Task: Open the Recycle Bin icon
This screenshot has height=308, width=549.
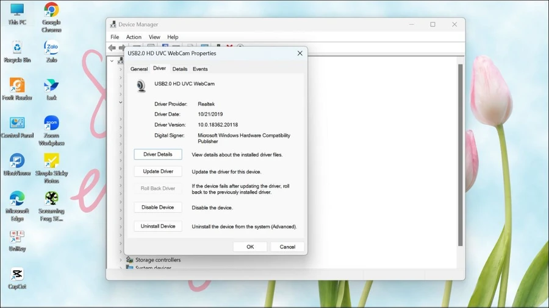Action: pyautogui.click(x=17, y=51)
